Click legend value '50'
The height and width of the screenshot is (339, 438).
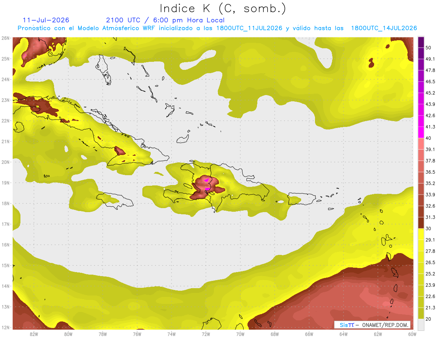click(x=429, y=48)
